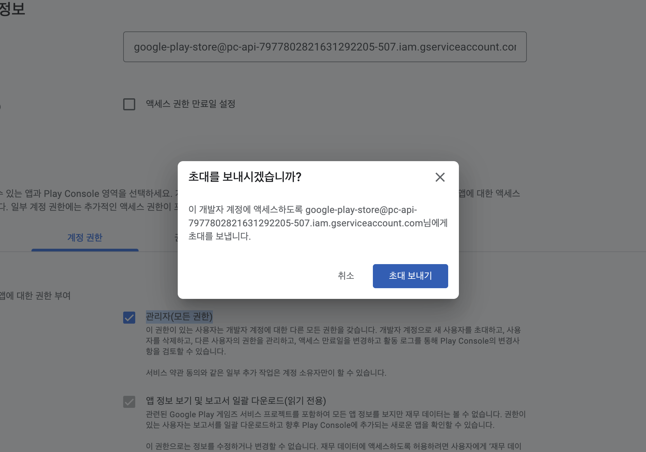
Task: Click the 초대 보내기 button
Action: 410,276
